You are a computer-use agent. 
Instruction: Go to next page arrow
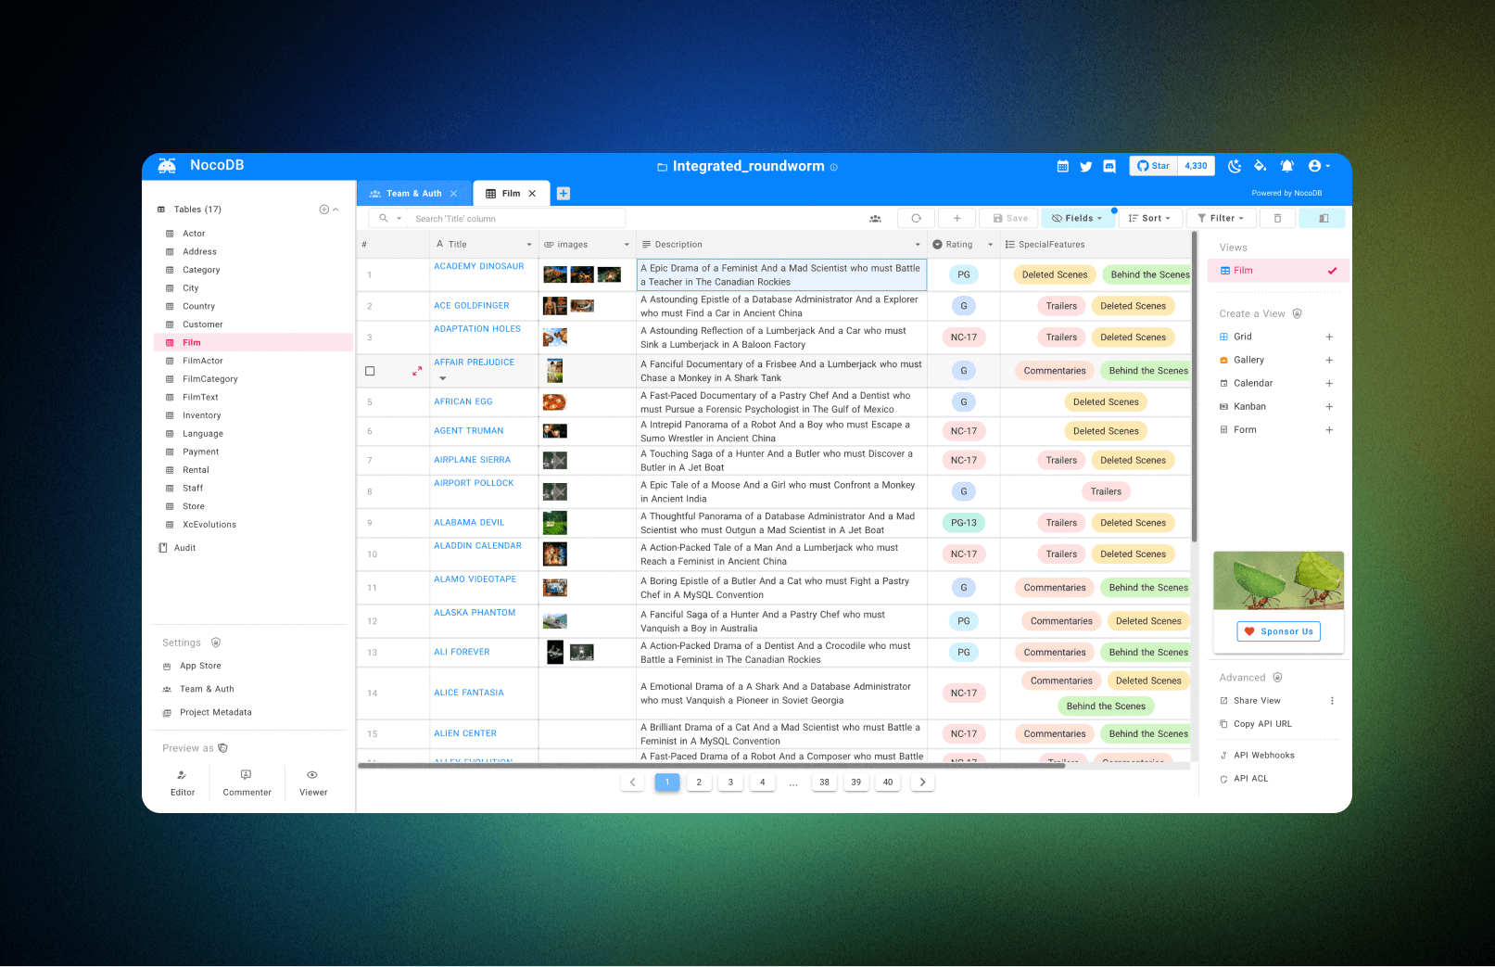tap(922, 783)
